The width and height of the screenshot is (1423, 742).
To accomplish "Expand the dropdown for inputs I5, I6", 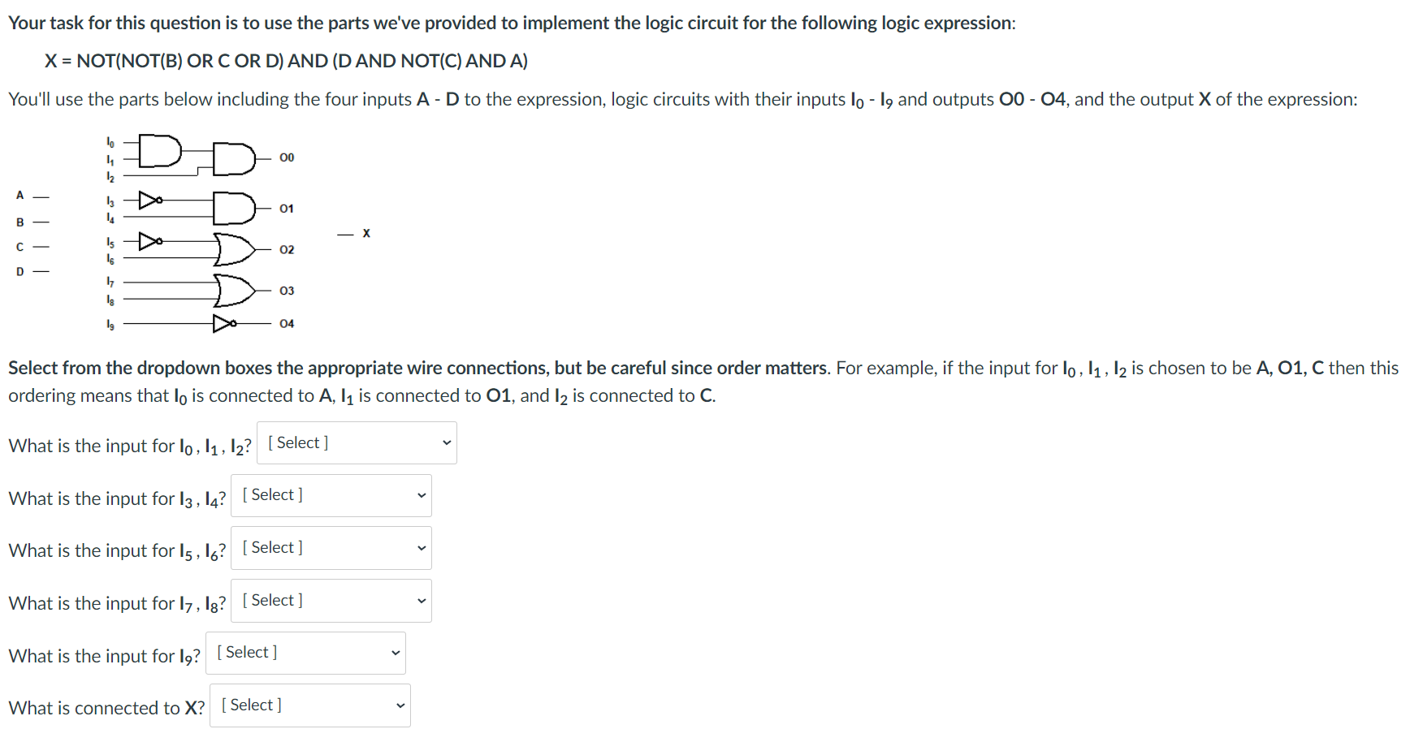I will click(331, 547).
